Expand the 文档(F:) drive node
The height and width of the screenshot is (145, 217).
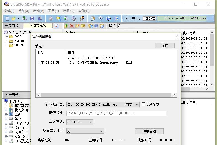(6, 132)
